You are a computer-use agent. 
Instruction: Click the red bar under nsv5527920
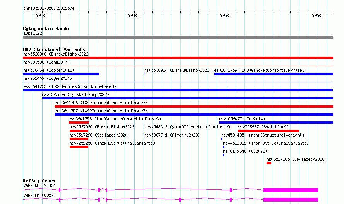[x=79, y=131]
